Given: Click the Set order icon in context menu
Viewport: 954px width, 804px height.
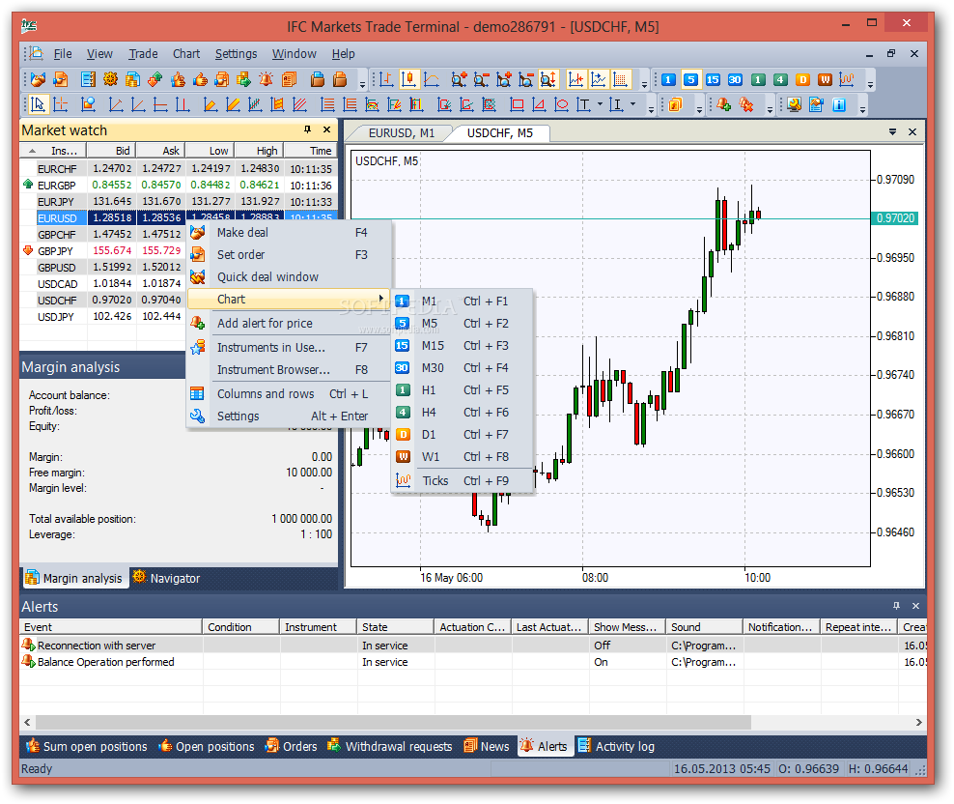Looking at the screenshot, I should pos(198,254).
